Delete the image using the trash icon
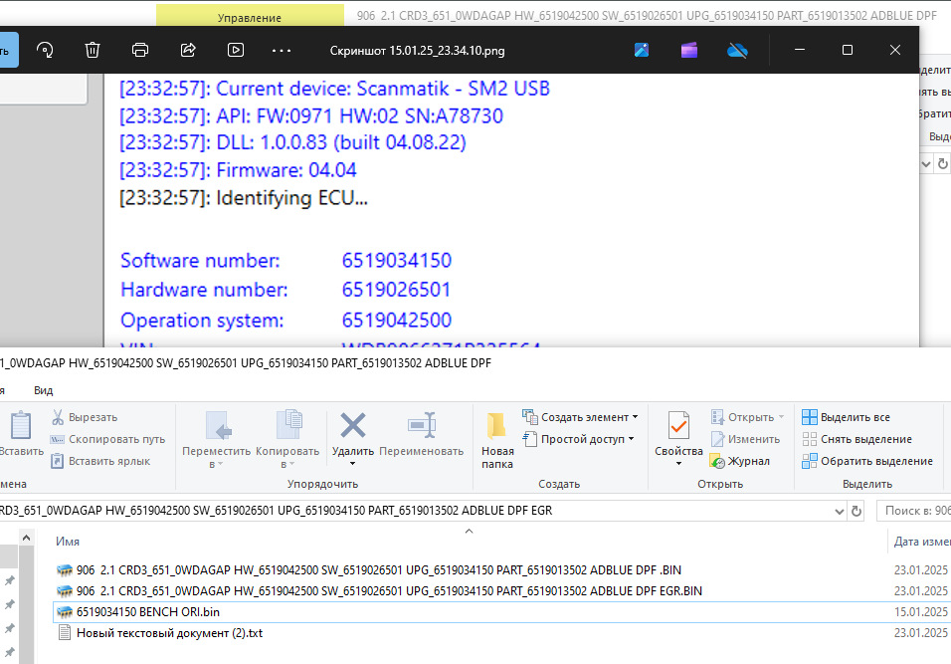951x664 pixels. tap(92, 50)
